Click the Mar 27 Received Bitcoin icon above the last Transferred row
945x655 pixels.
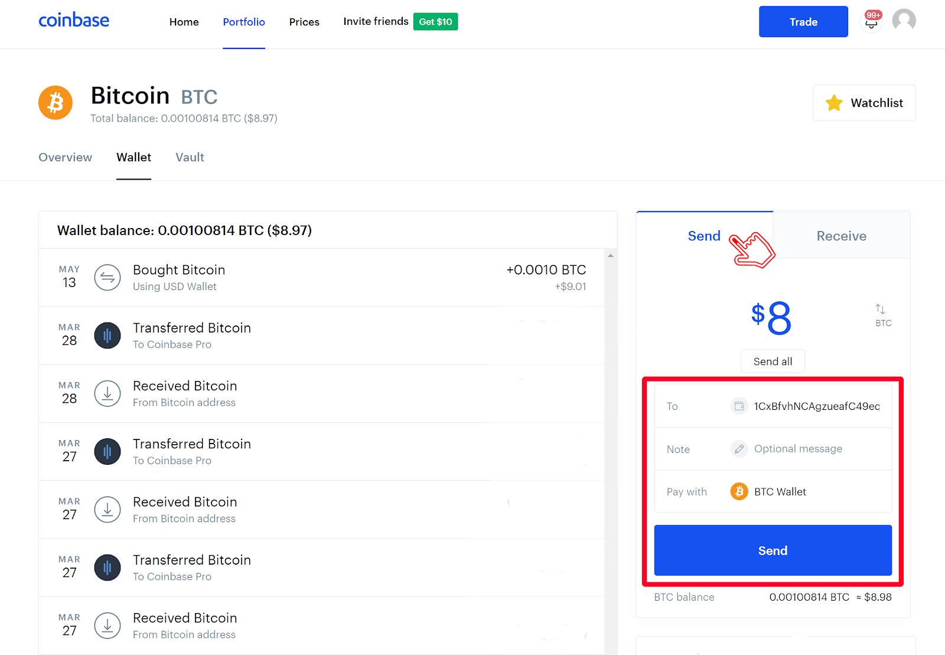click(x=107, y=509)
